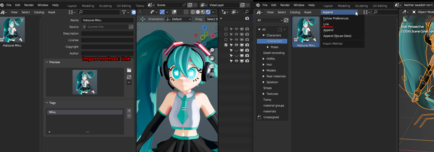Image resolution: width=434 pixels, height=152 pixels.
Task: Toggle eye visibility on the last outliner row
Action: (x=236, y=61)
